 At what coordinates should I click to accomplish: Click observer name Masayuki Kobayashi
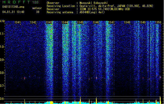(94, 3)
